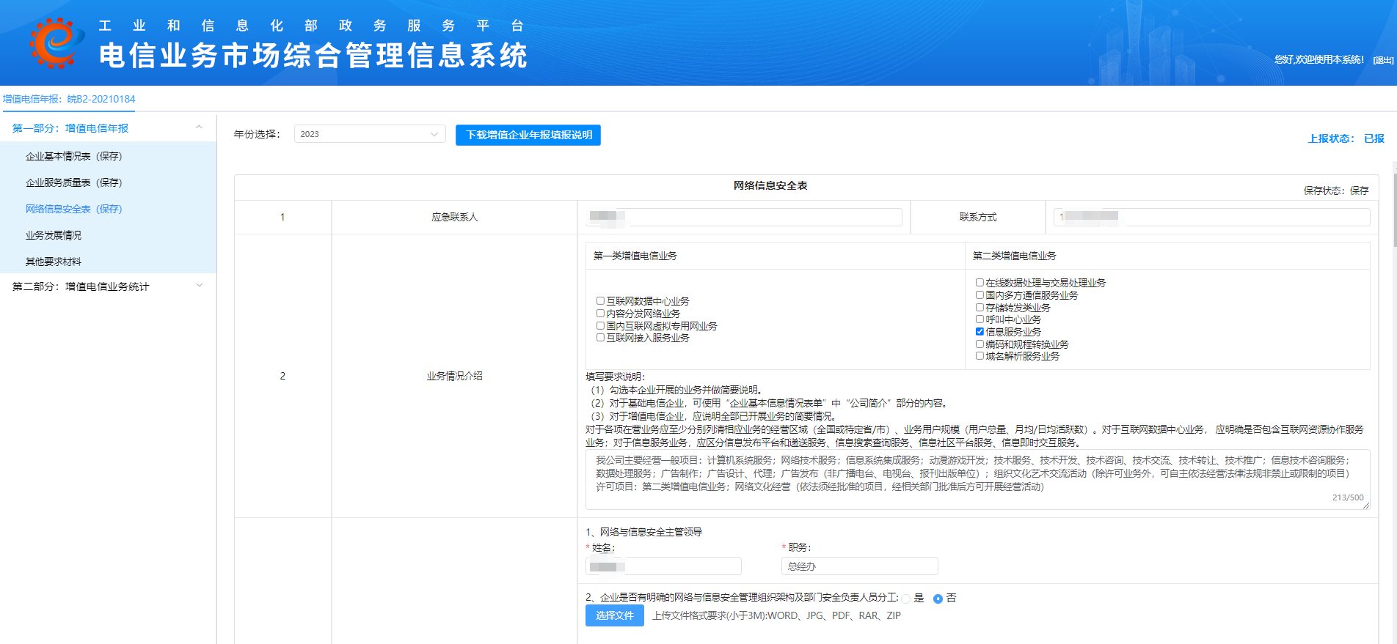Open 其他要求材料 menu item
1397x644 pixels.
point(54,262)
